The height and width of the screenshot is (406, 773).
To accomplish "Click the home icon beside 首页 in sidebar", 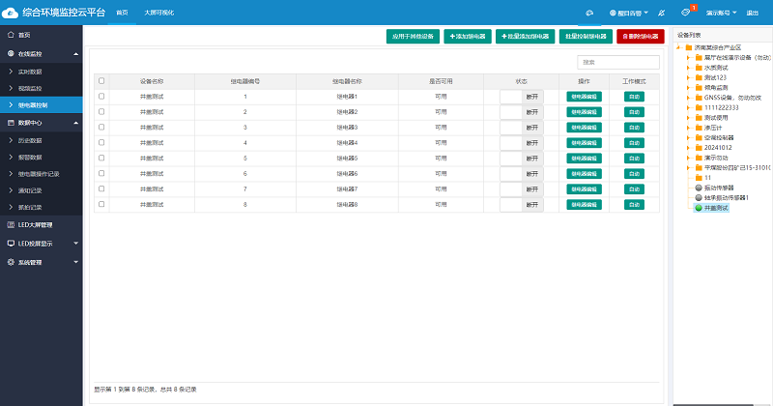I will click(x=11, y=34).
